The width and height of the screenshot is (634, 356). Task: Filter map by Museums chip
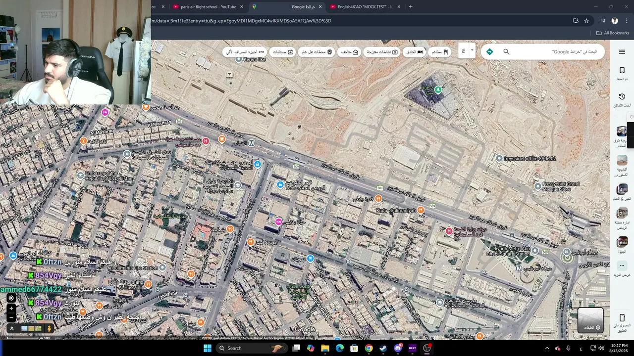point(349,52)
